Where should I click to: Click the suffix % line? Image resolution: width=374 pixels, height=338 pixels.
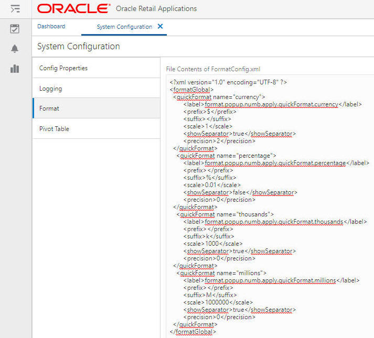point(210,178)
